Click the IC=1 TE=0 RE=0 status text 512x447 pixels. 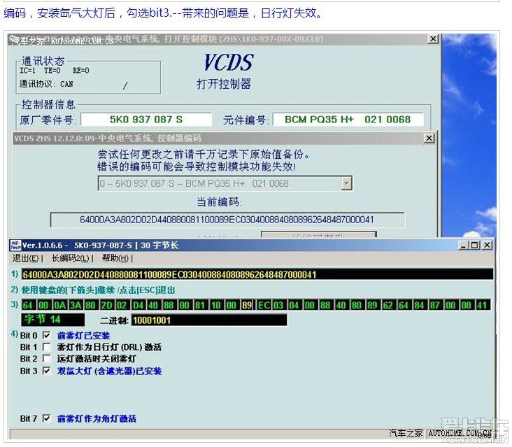[x=54, y=71]
